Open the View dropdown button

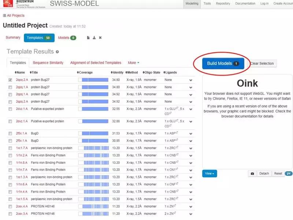(x=209, y=173)
